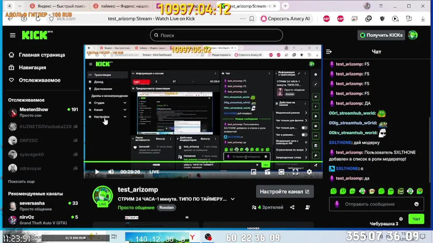This screenshot has width=433, height=243.
Task: Click test_arizomp channel avatar with LIVE badge
Action: pyautogui.click(x=103, y=196)
